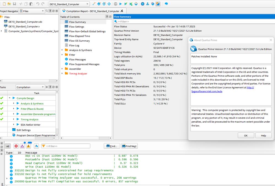Open the DE10_Standard_Computer revision dropdown
Viewport: 275px width, 186px height.
(69, 4)
